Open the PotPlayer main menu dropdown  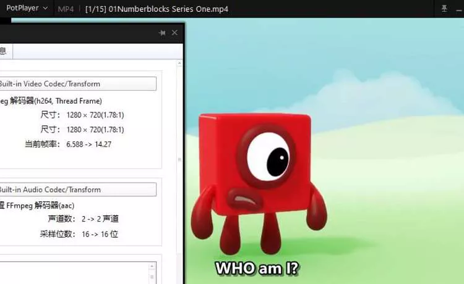coord(27,9)
